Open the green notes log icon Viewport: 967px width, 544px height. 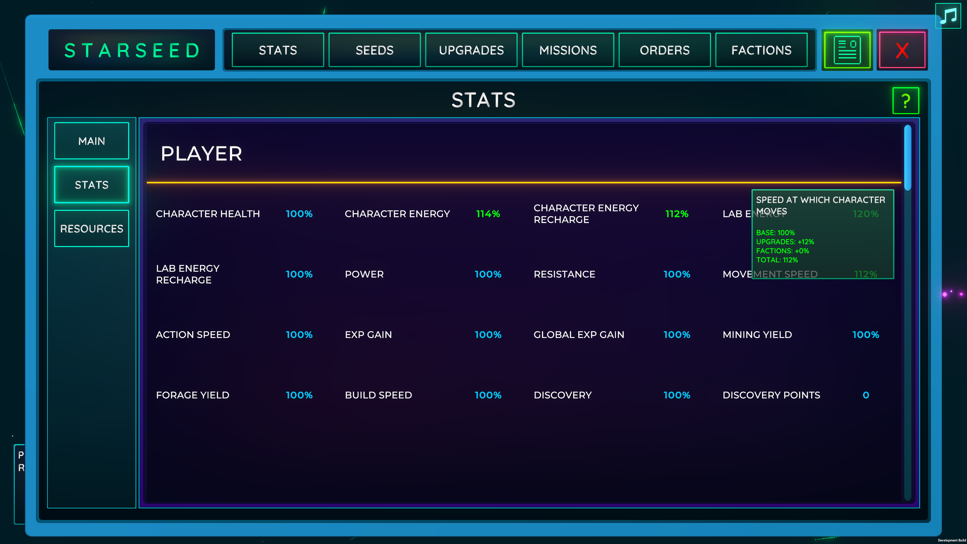tap(847, 50)
